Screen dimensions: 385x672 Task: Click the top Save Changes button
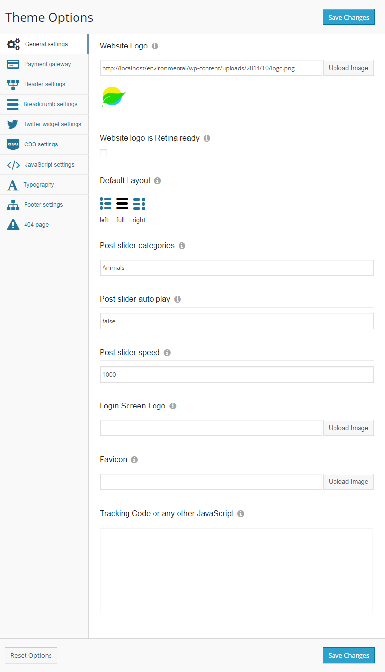tap(349, 17)
